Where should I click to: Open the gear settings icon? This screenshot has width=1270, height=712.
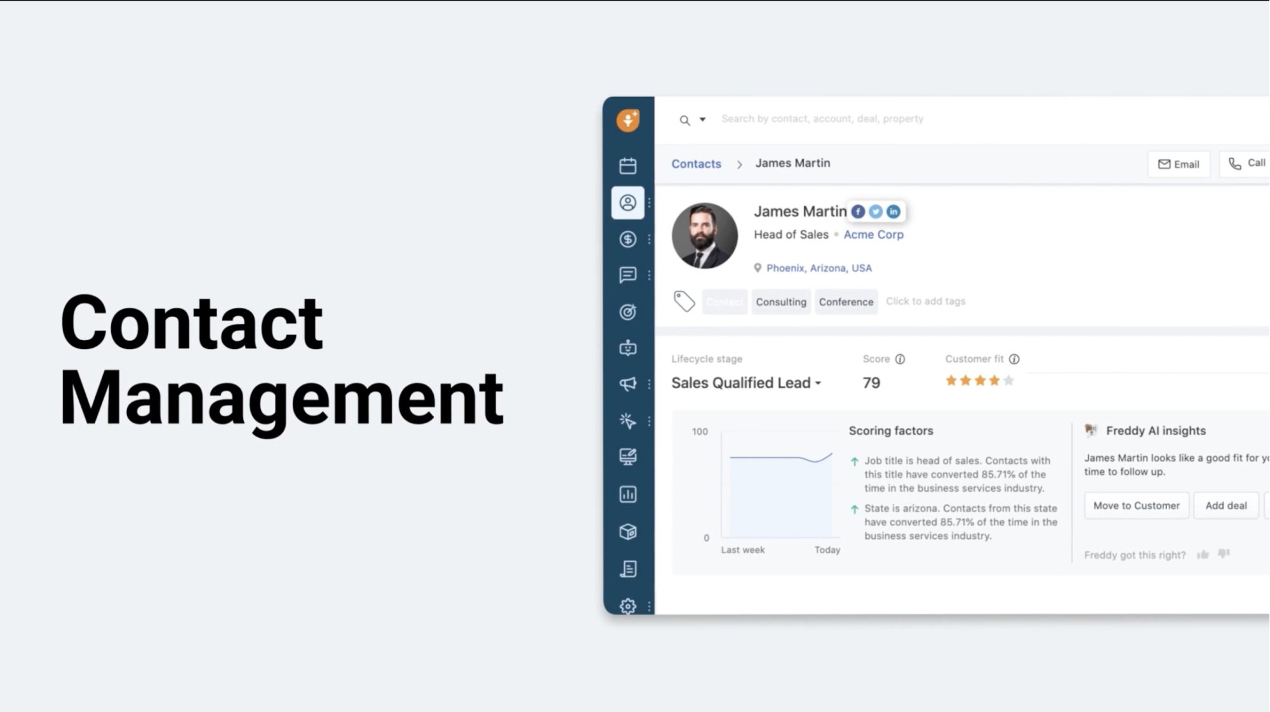[627, 606]
